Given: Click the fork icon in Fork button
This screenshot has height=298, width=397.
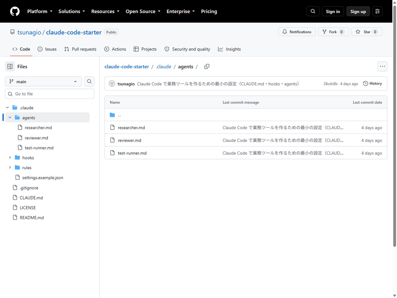Looking at the screenshot, I should (325, 32).
